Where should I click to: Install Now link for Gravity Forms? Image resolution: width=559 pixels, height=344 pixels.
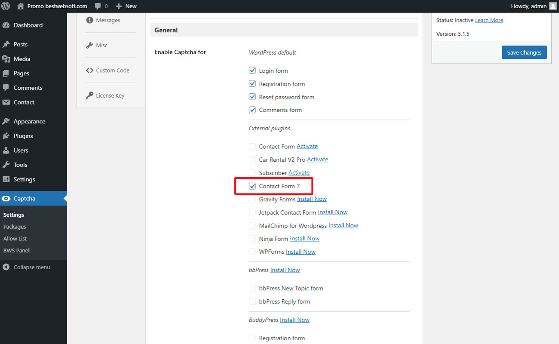(x=312, y=199)
